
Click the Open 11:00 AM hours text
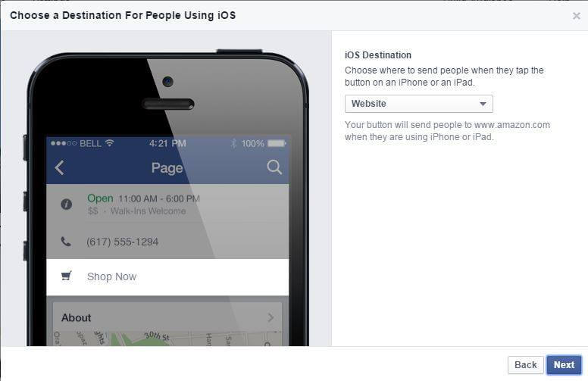(144, 198)
